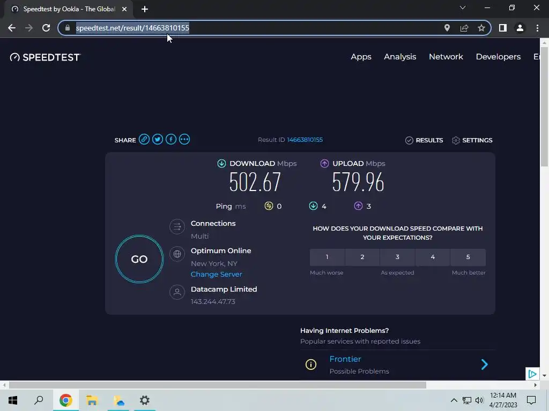Viewport: 549px width, 411px height.
Task: Show hidden system tray icons
Action: 454,400
